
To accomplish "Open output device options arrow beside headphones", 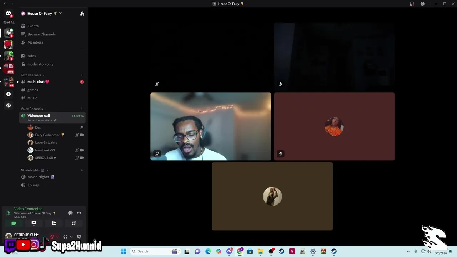I will click(71, 237).
